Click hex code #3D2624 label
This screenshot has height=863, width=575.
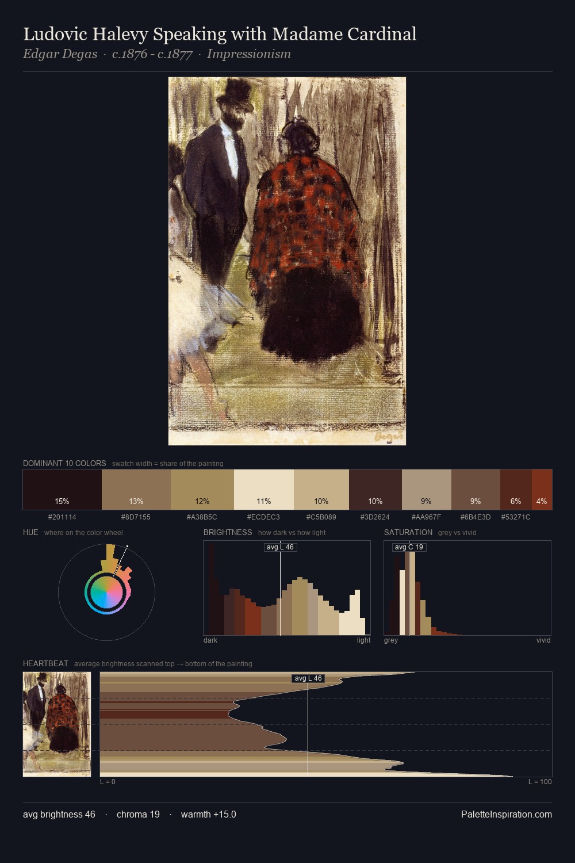[375, 517]
